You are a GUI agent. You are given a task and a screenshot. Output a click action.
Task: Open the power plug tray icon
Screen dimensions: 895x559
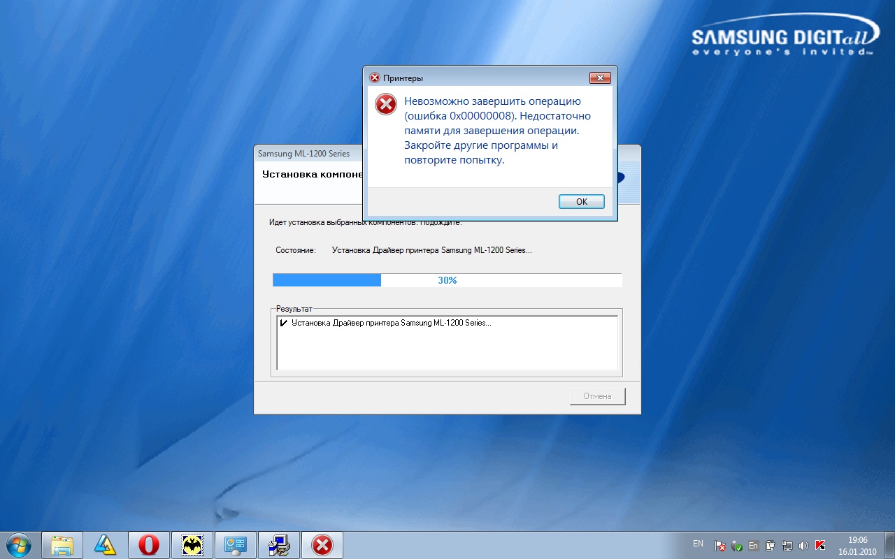click(x=771, y=546)
